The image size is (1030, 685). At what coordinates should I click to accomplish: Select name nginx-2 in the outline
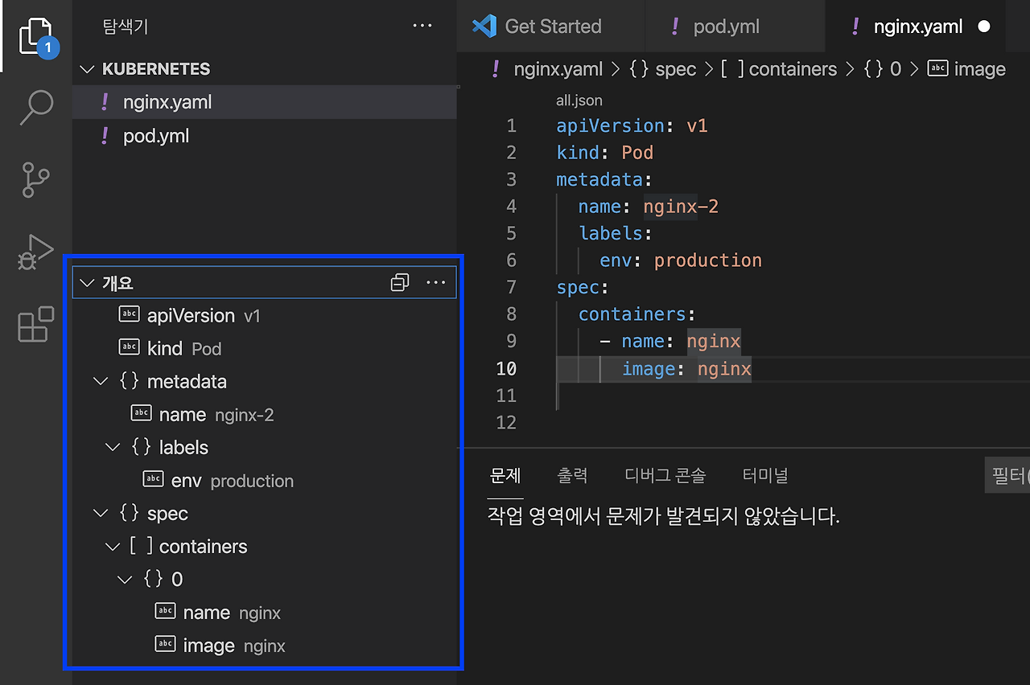click(264, 414)
